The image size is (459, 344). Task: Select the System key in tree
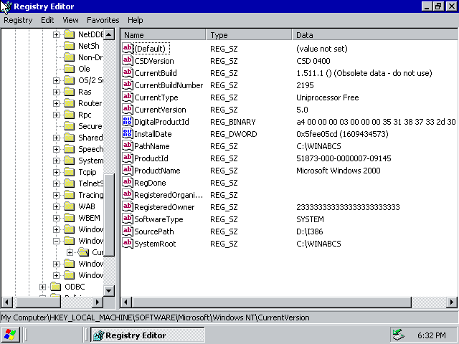click(90, 161)
